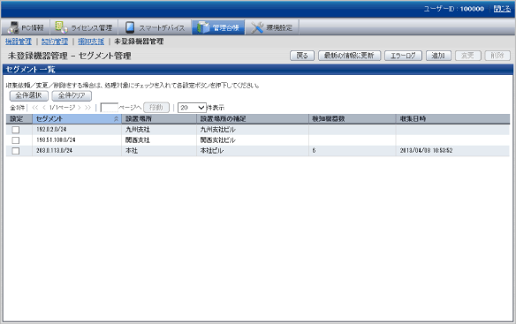
Task: Open the 20 件表示 dropdown
Action: (192, 108)
